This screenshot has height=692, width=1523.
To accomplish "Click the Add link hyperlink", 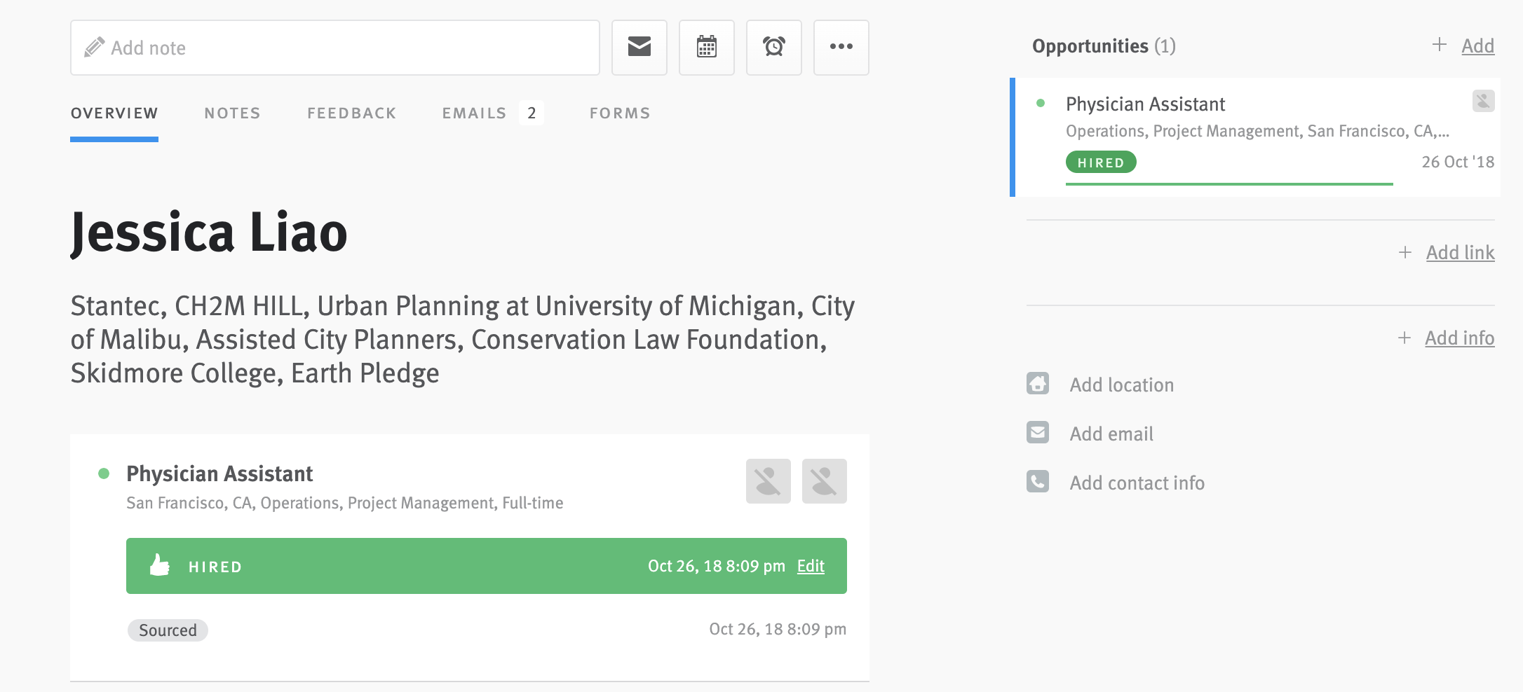I will coord(1460,253).
